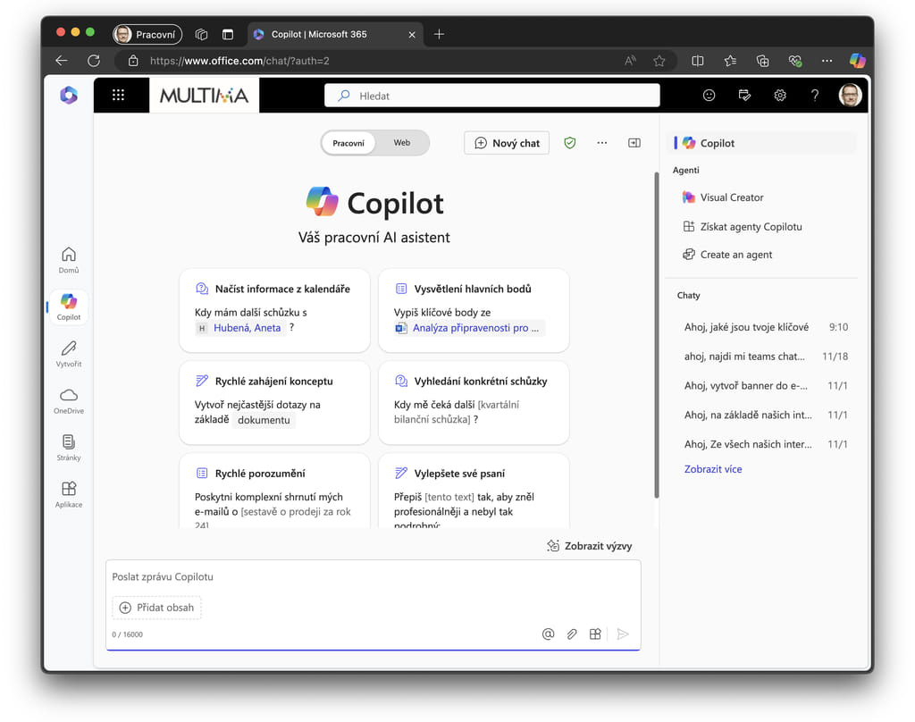Add page to favorites star
This screenshot has width=915, height=722.
[659, 61]
